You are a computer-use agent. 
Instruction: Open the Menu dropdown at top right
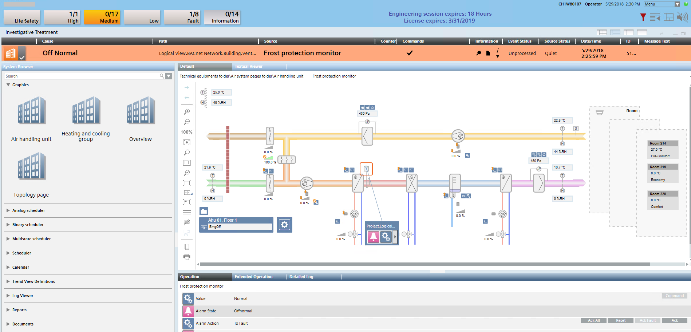678,4
